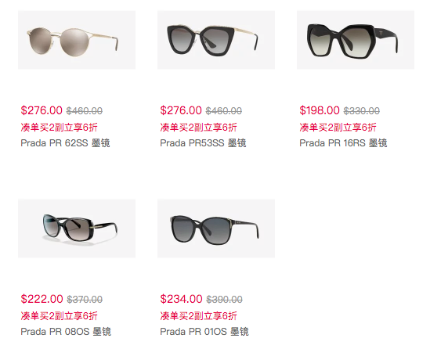Click the Prada PR 08OS 墨镜 title
Screen dimensions: 430x349
(66, 332)
